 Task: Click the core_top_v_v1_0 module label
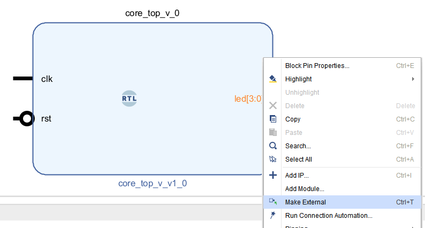point(152,184)
